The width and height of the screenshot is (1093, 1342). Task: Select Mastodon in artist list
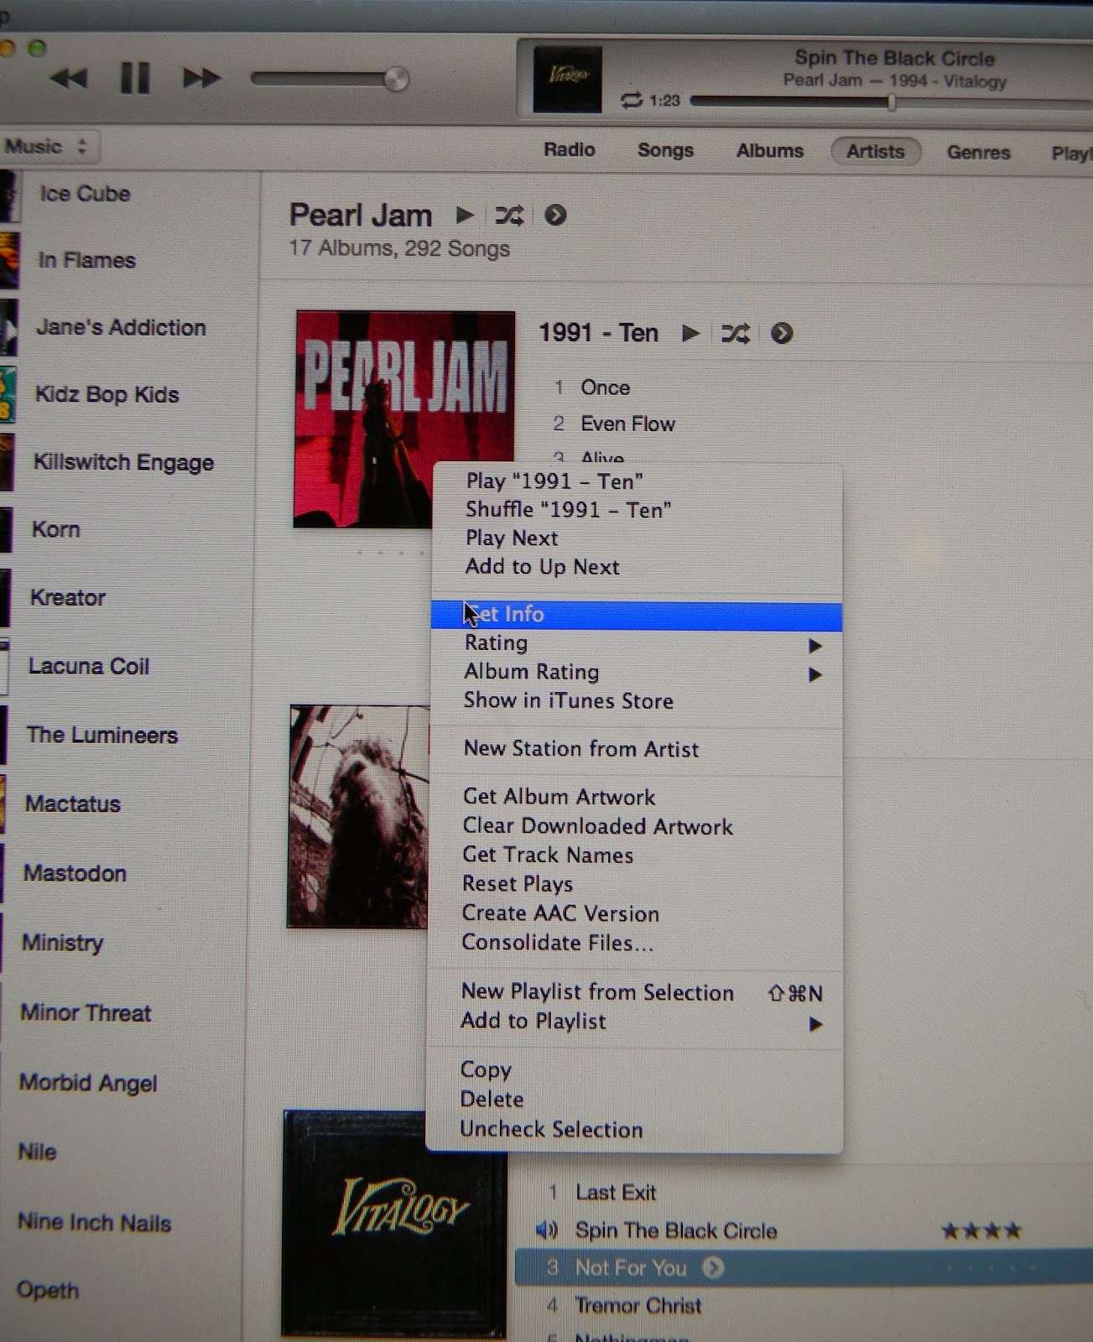coord(75,874)
